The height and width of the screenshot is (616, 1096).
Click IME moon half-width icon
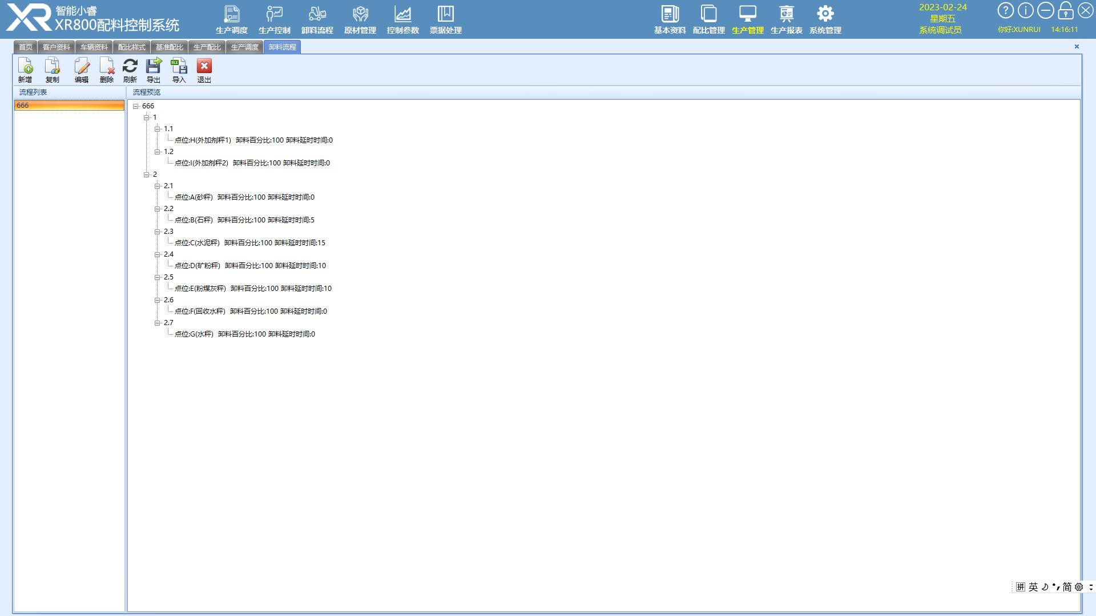tap(1045, 587)
